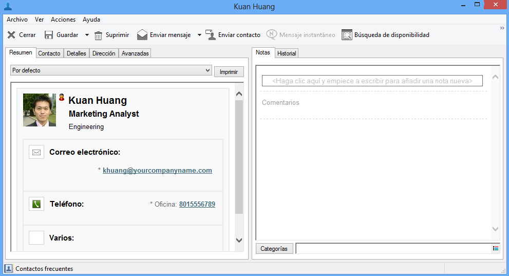Click the Guardar floppy disk icon
The width and height of the screenshot is (509, 276).
pyautogui.click(x=49, y=35)
